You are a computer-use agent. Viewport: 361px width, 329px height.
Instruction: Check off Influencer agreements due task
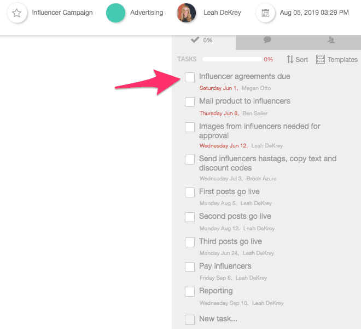pos(190,77)
